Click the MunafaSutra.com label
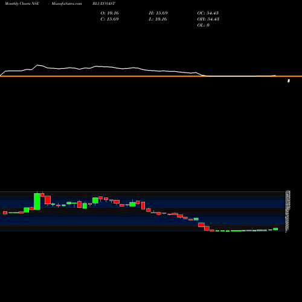302x302 pixels. (x=67, y=4)
